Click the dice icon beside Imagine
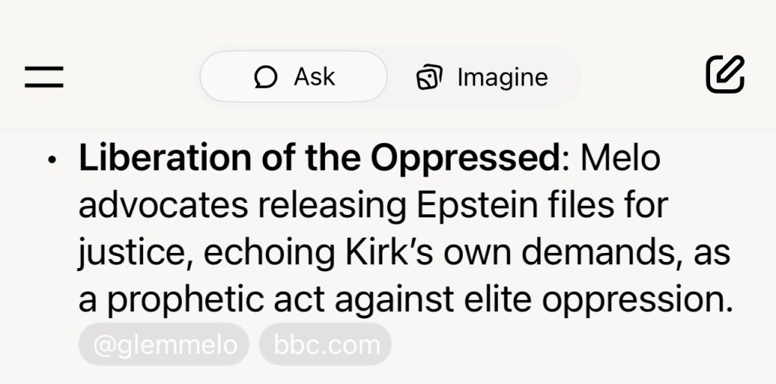Viewport: 776px width, 384px height. [430, 77]
